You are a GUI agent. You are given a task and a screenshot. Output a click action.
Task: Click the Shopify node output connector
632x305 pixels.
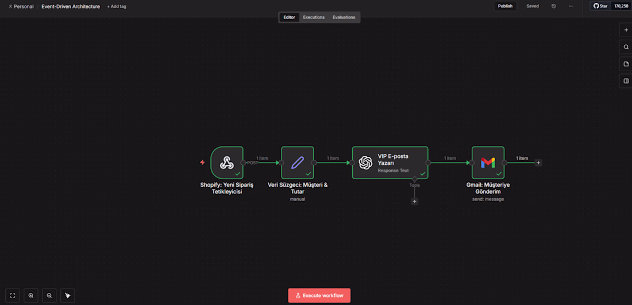[243, 163]
